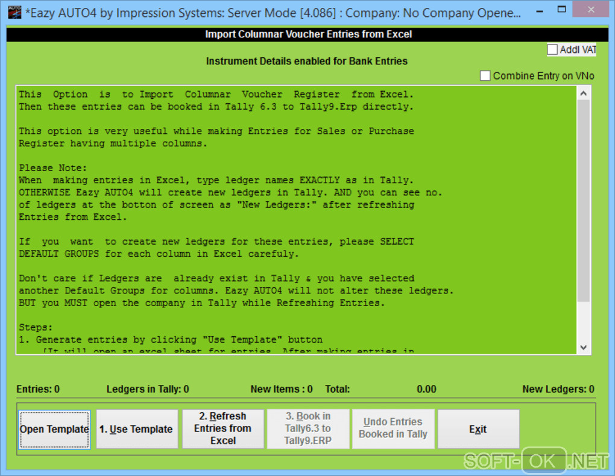Click the 'Steps:' line in instructions

tap(36, 327)
